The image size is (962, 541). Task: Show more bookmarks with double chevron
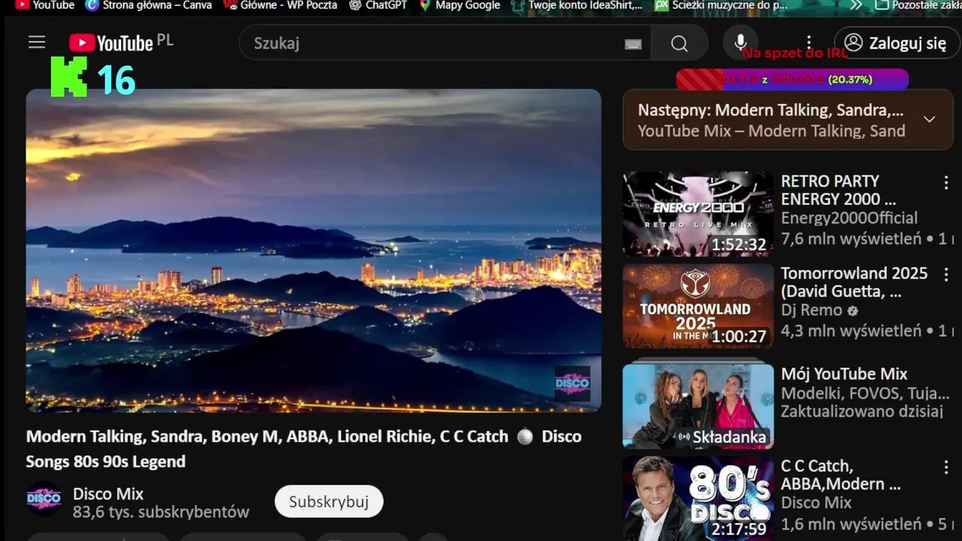[856, 5]
